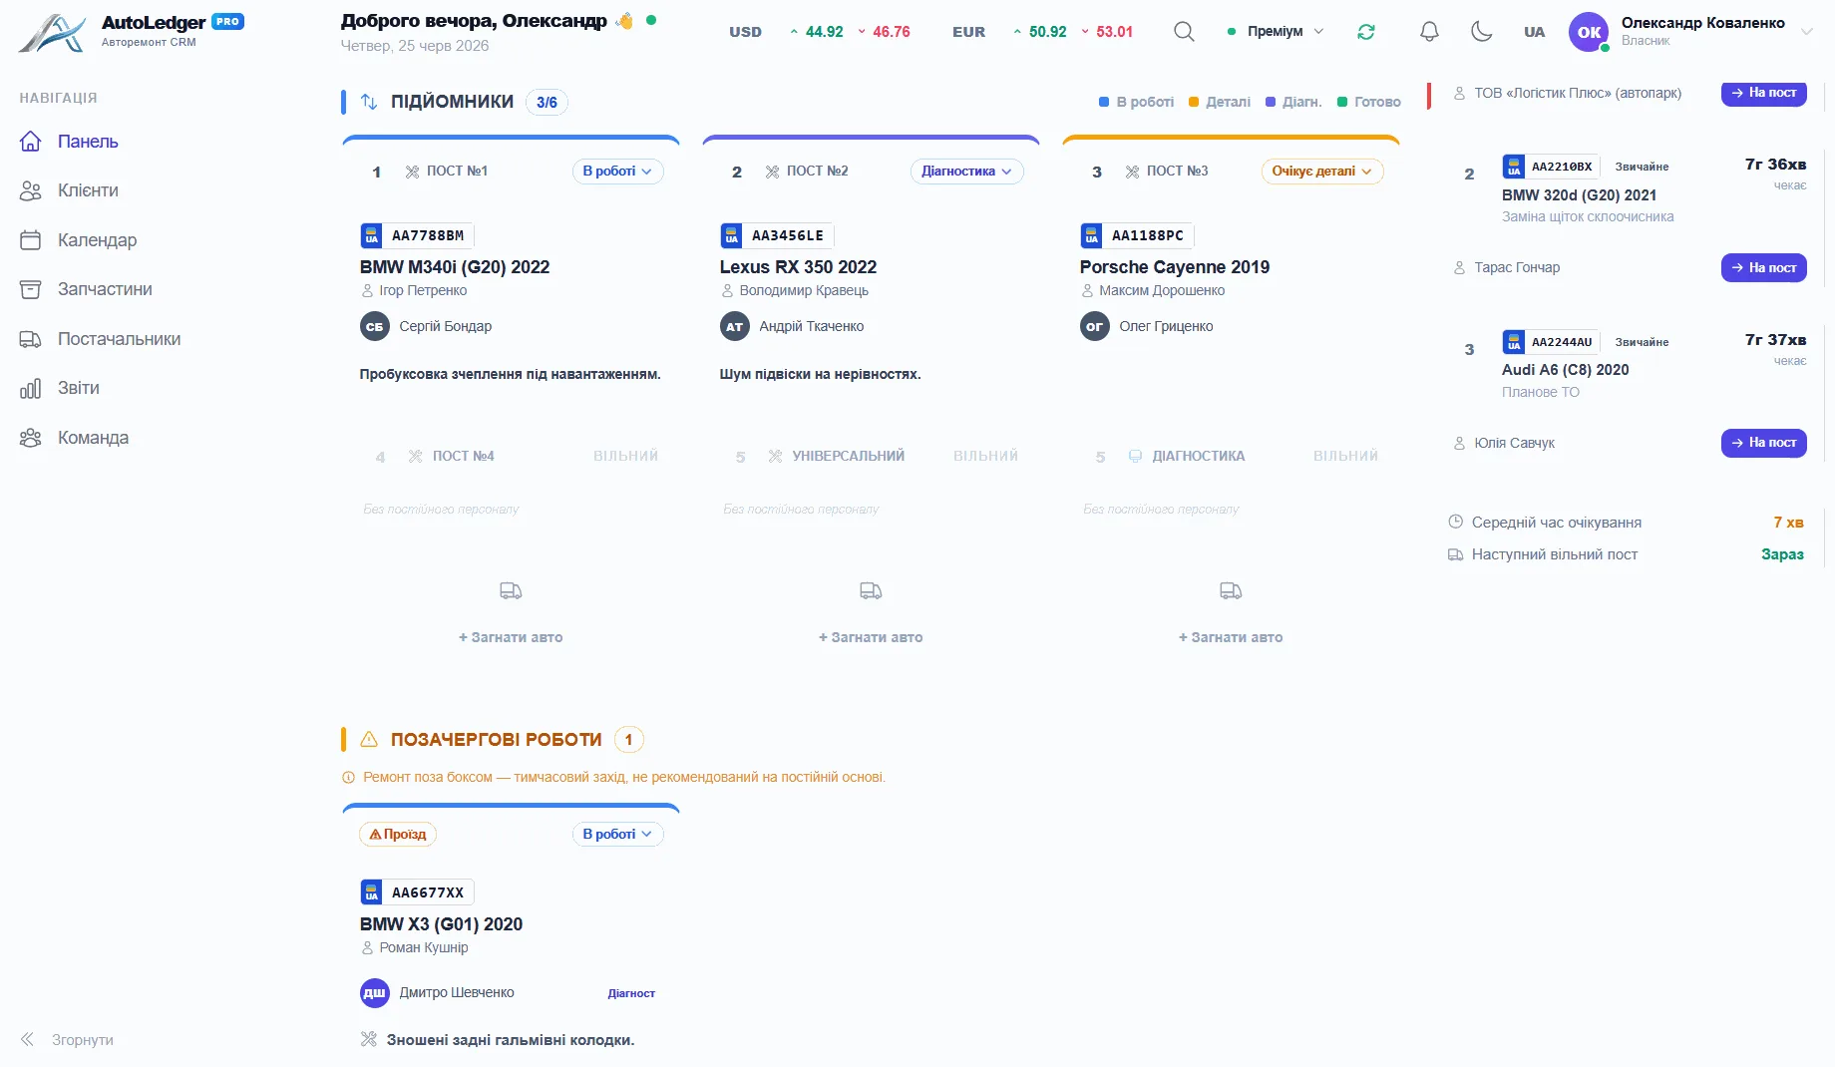Click the truck icon in ПОСТ №4
Viewport: 1835px width, 1067px height.
511,591
